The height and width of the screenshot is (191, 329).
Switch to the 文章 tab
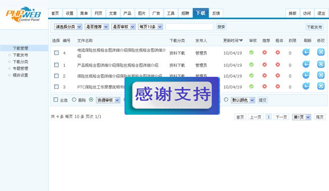(x=113, y=13)
